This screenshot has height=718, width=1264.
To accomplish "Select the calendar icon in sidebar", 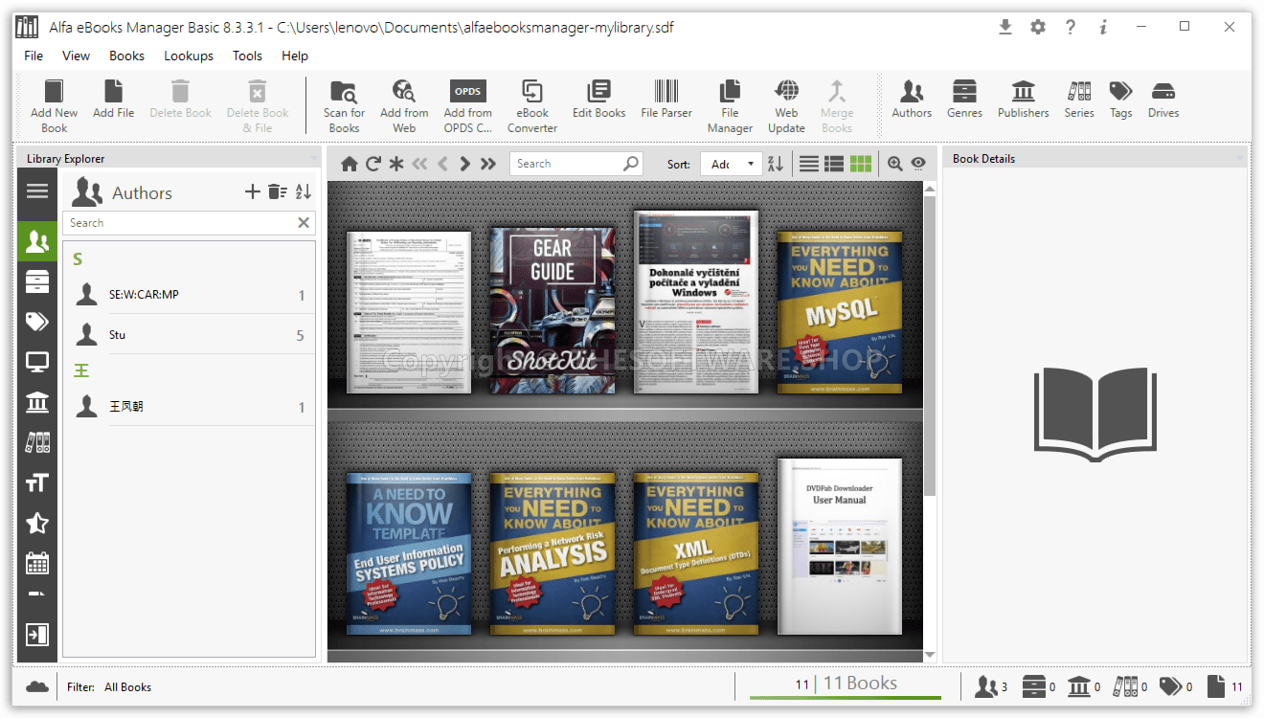I will pyautogui.click(x=37, y=563).
